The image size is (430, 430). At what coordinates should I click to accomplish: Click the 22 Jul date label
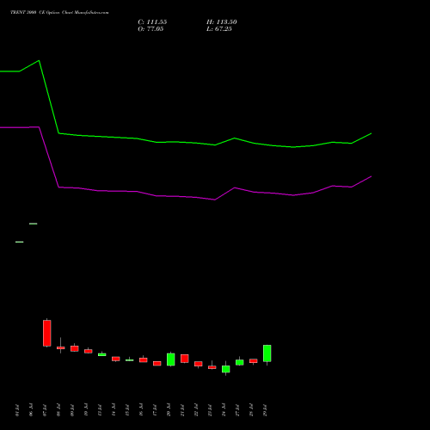point(196,410)
